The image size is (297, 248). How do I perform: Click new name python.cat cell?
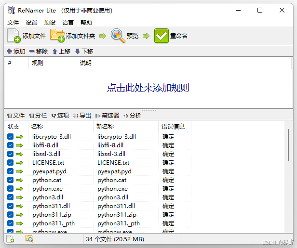tap(112, 180)
